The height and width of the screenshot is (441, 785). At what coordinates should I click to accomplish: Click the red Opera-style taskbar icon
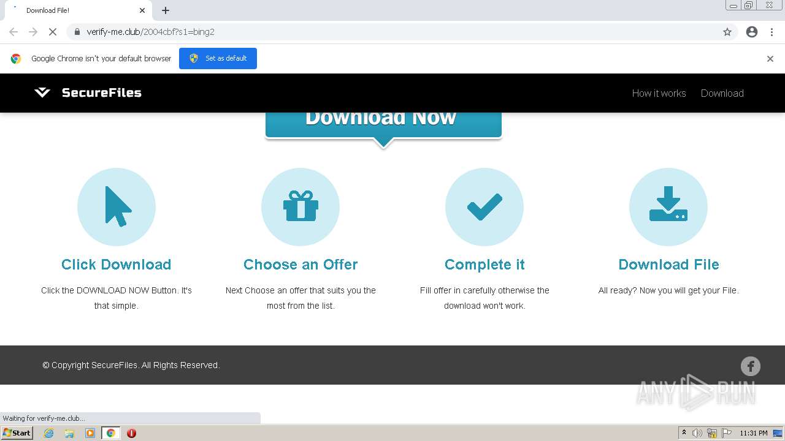(x=131, y=433)
